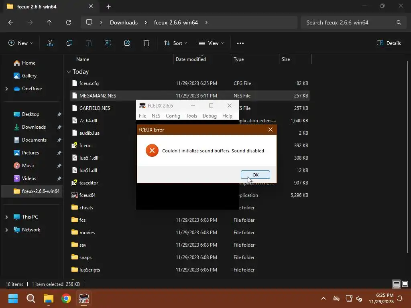
Task: Select the GARFIELD.NES file
Action: pos(95,108)
